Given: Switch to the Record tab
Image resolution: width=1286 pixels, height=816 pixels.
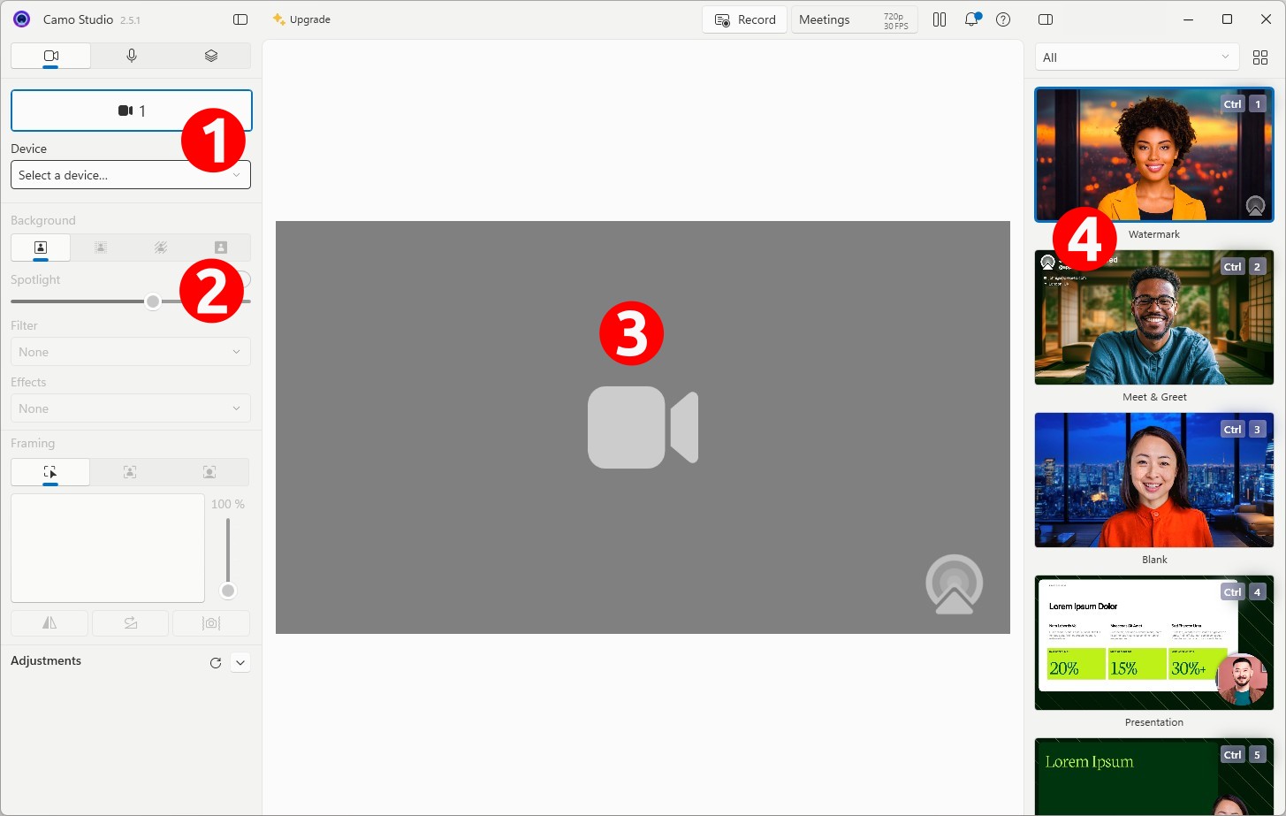Looking at the screenshot, I should [x=744, y=19].
